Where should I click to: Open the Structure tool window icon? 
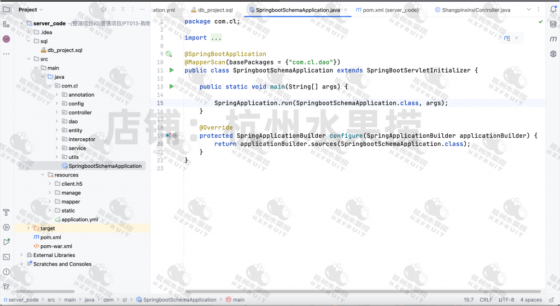(7, 24)
